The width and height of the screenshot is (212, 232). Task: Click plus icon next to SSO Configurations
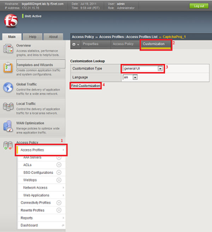(x=59, y=172)
